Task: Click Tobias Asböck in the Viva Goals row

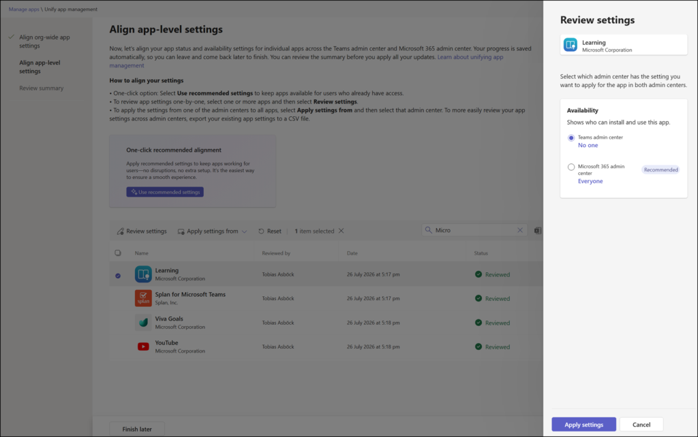Action: click(278, 323)
